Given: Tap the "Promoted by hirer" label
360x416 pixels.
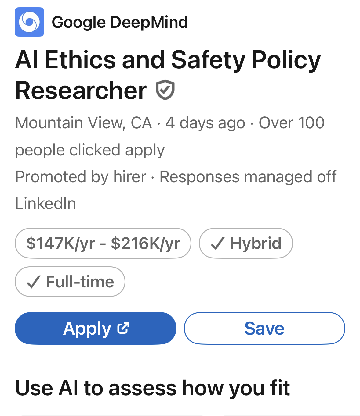Looking at the screenshot, I should 81,177.
